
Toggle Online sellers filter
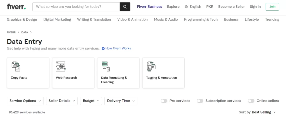click(251, 101)
